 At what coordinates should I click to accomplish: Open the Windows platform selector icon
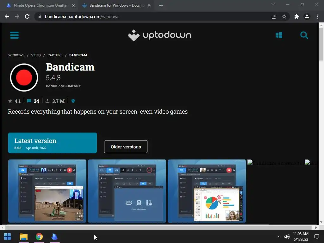279,35
